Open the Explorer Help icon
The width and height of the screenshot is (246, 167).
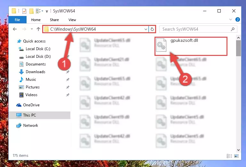tap(238, 19)
